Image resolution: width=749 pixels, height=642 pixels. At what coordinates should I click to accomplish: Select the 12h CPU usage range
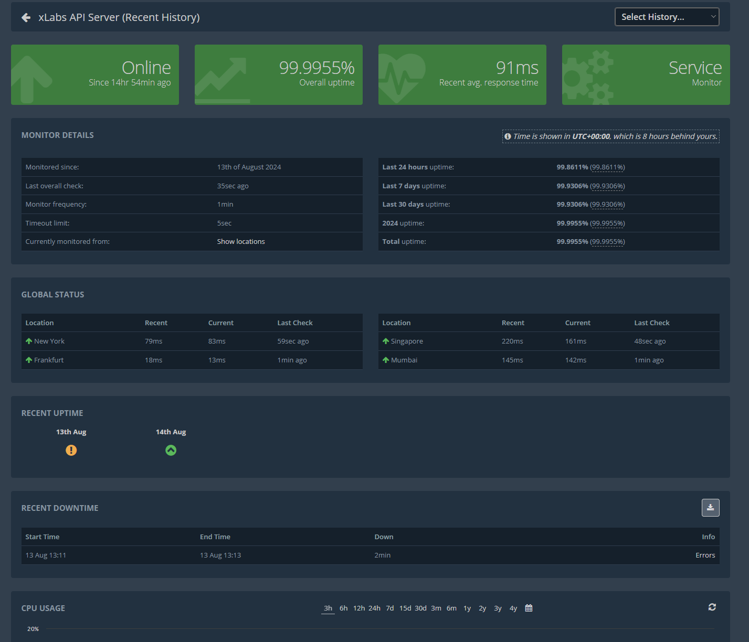pyautogui.click(x=359, y=608)
